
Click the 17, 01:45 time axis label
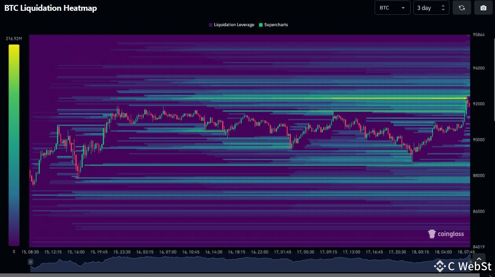tap(283, 252)
